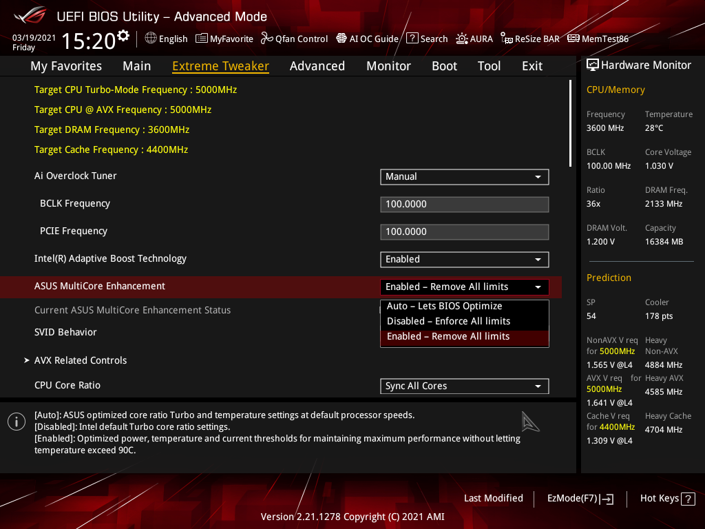Click the Prediction section heading
Screen dimensions: 705x529
(x=609, y=278)
